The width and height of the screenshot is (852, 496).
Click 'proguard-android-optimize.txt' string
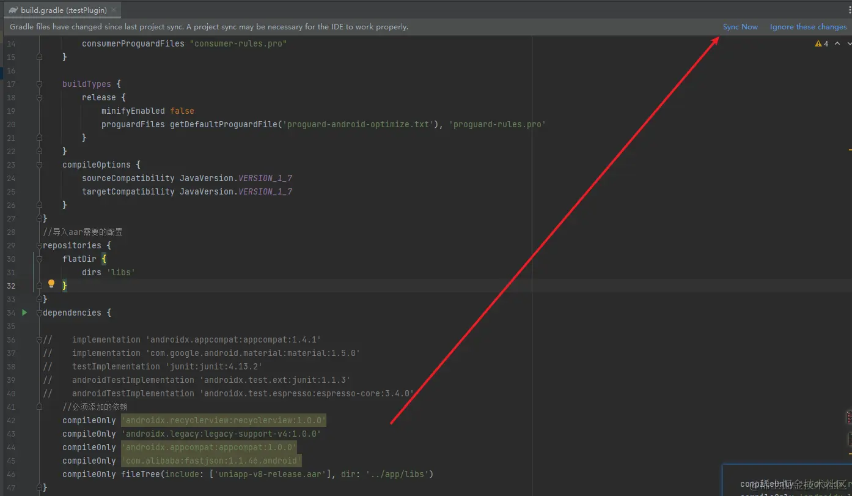click(358, 124)
